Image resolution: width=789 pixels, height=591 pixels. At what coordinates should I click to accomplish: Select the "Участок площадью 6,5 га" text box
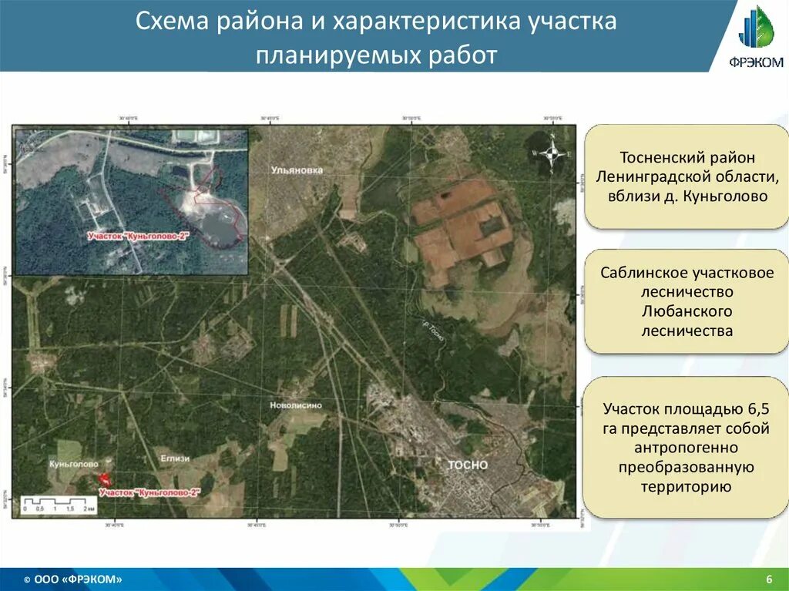pyautogui.click(x=686, y=448)
